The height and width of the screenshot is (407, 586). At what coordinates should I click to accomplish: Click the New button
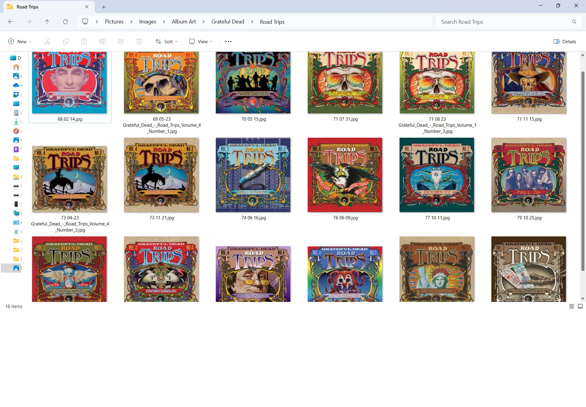[20, 41]
